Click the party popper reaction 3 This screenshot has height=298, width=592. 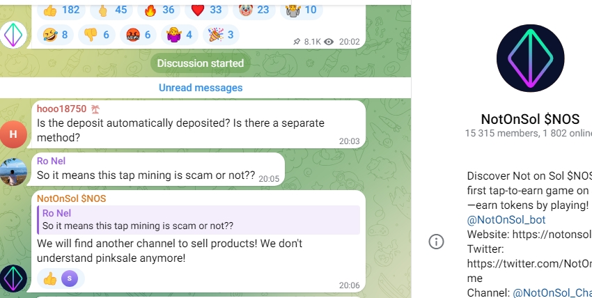coord(221,35)
